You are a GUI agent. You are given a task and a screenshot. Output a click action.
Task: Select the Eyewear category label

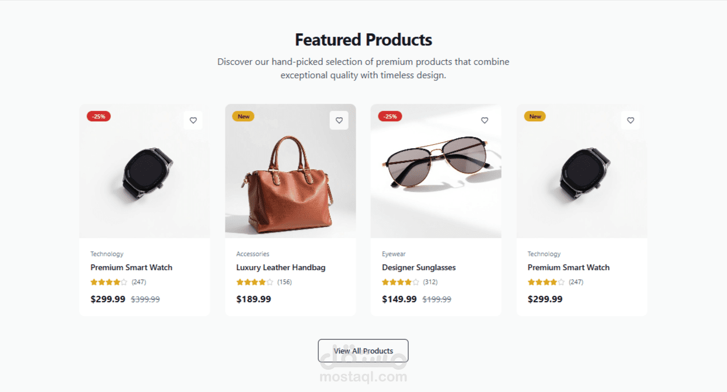click(x=394, y=254)
